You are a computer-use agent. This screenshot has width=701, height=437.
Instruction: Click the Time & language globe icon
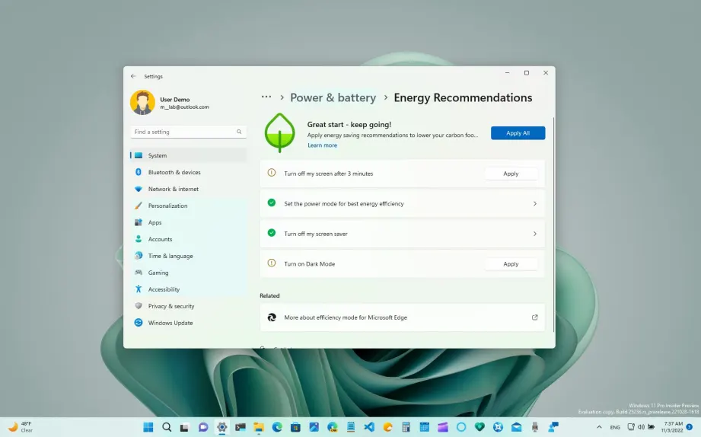click(139, 256)
